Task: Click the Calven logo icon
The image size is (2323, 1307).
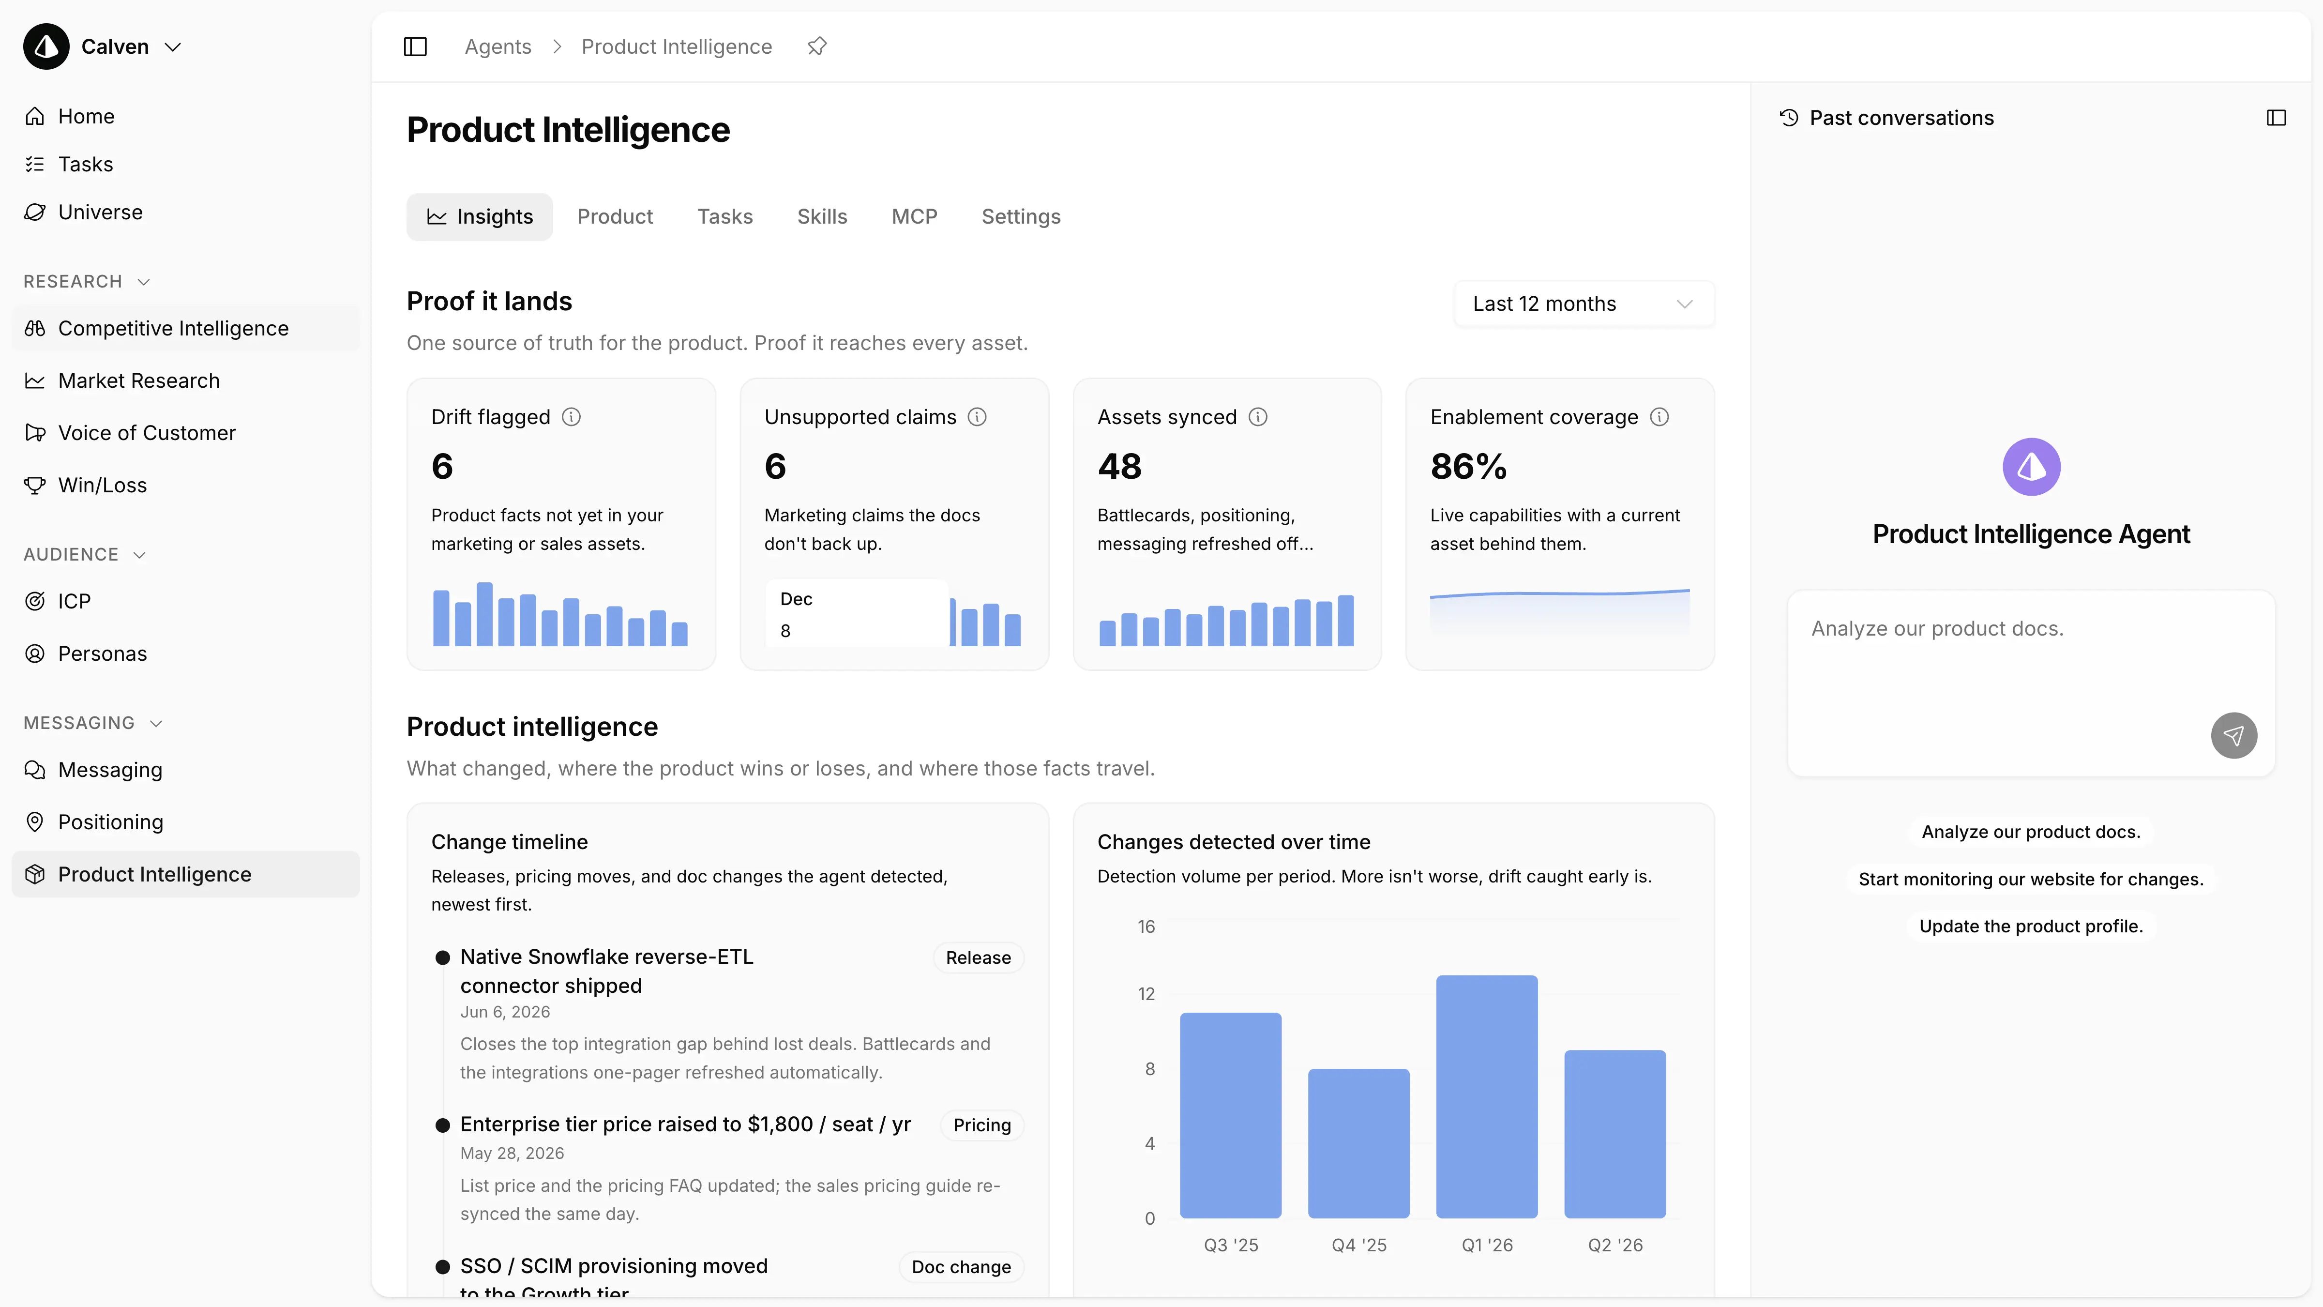Action: tap(46, 47)
